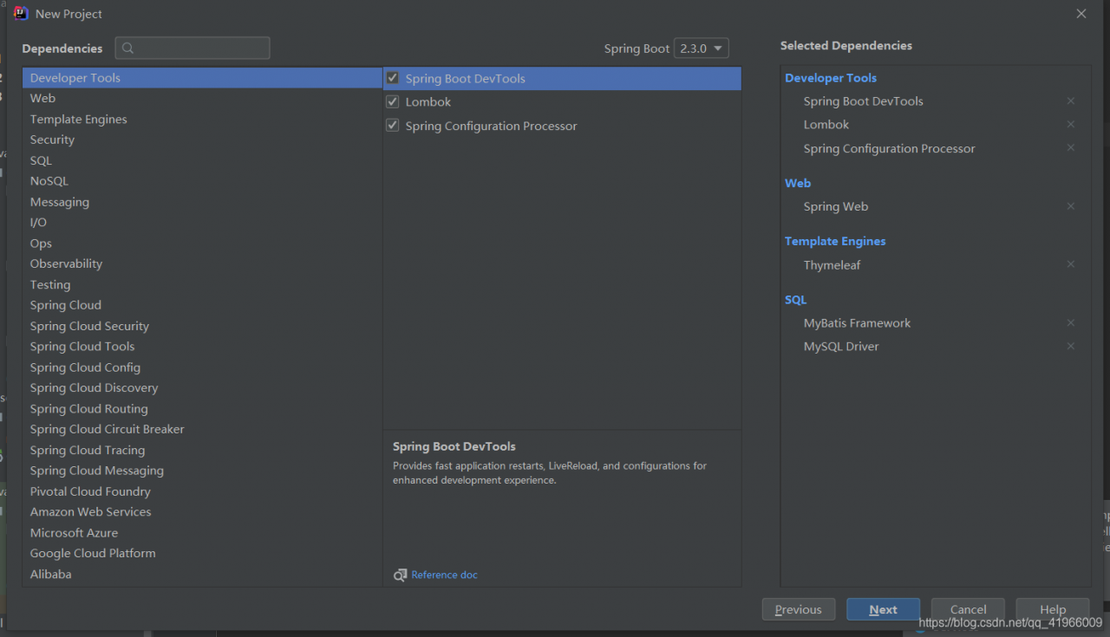Select the Spring Cloud Config category
This screenshot has height=637, width=1110.
(202, 367)
